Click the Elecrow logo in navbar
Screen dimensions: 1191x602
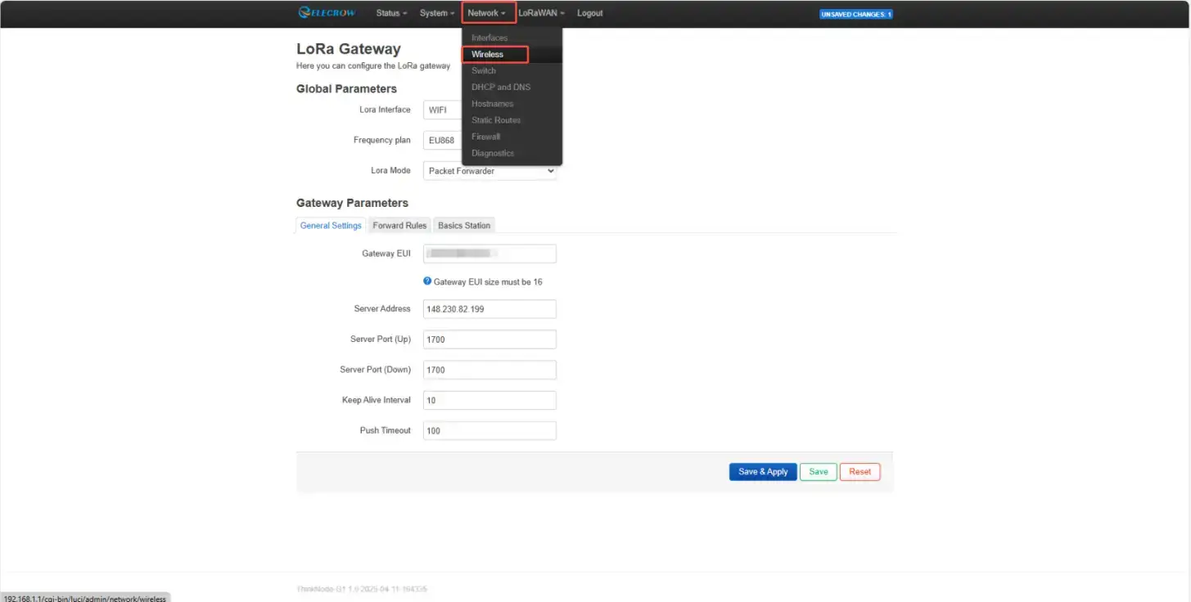coord(327,13)
